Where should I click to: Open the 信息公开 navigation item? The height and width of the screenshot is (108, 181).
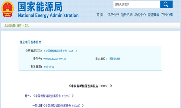tap(113, 15)
